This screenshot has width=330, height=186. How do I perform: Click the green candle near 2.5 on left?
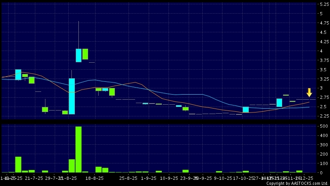(x=45, y=109)
